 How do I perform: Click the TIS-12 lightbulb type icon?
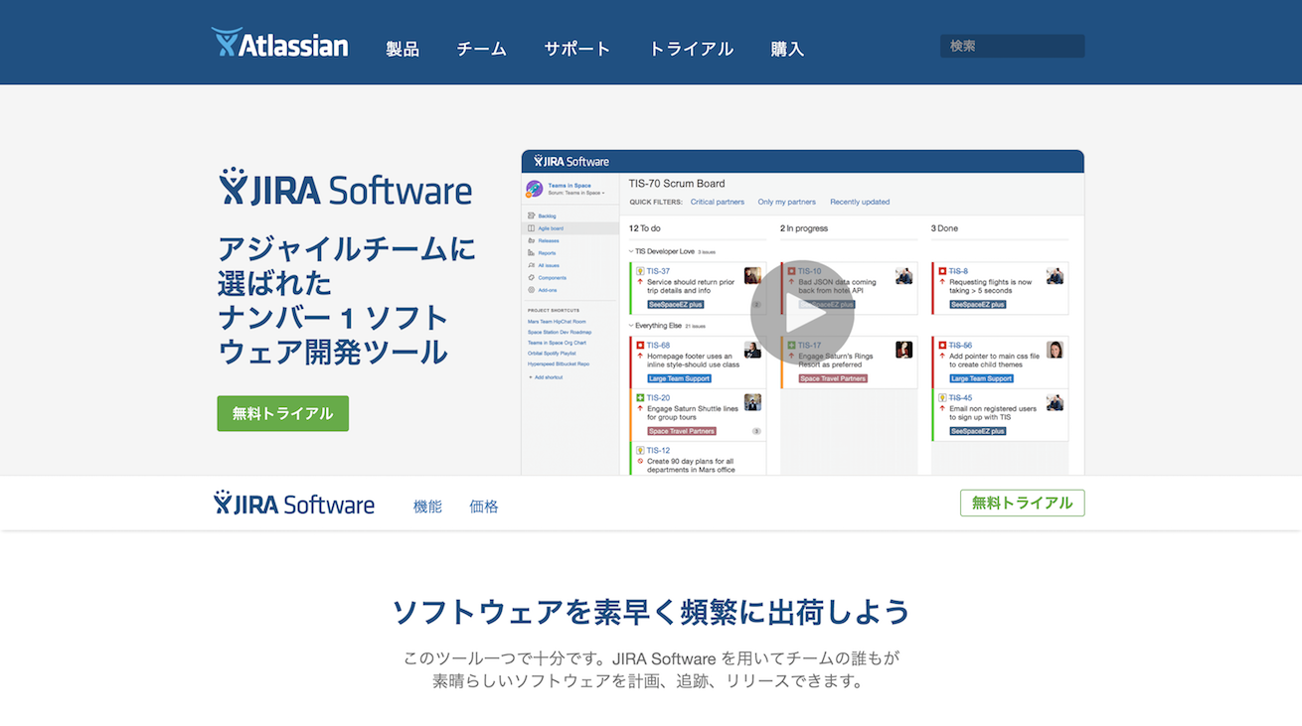click(640, 450)
